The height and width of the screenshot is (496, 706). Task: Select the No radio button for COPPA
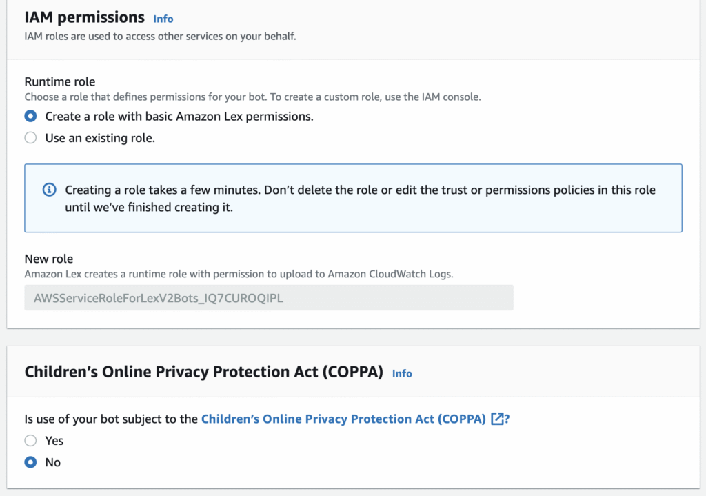[30, 462]
